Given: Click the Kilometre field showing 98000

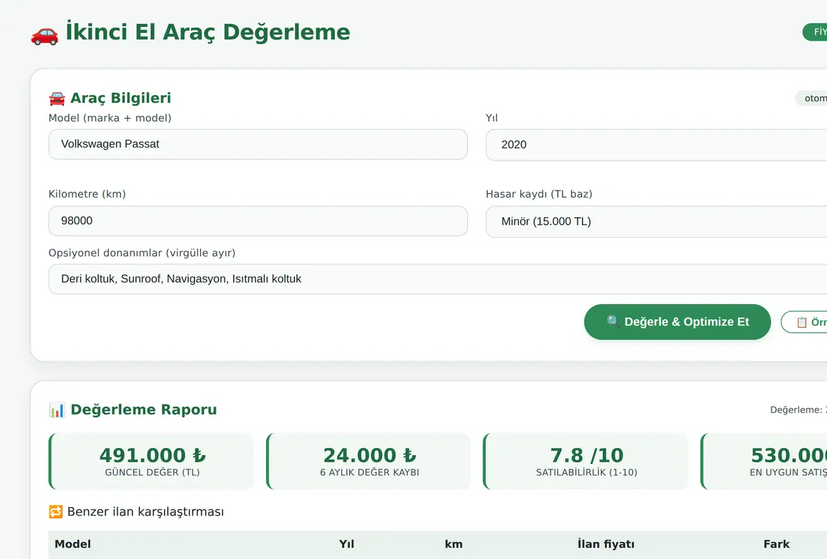Looking at the screenshot, I should point(258,221).
